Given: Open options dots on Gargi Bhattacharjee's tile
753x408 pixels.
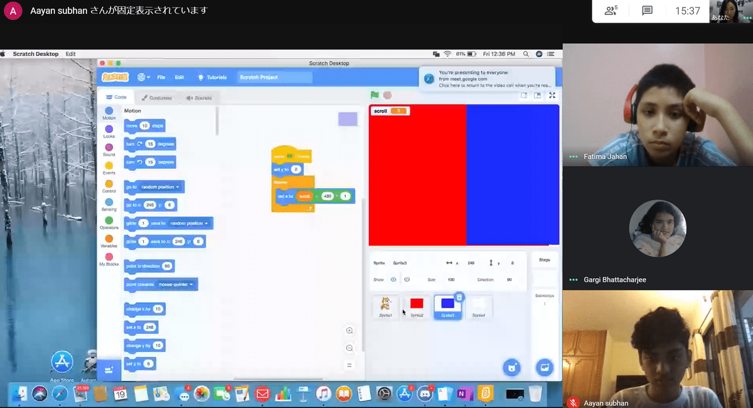Looking at the screenshot, I should [573, 280].
